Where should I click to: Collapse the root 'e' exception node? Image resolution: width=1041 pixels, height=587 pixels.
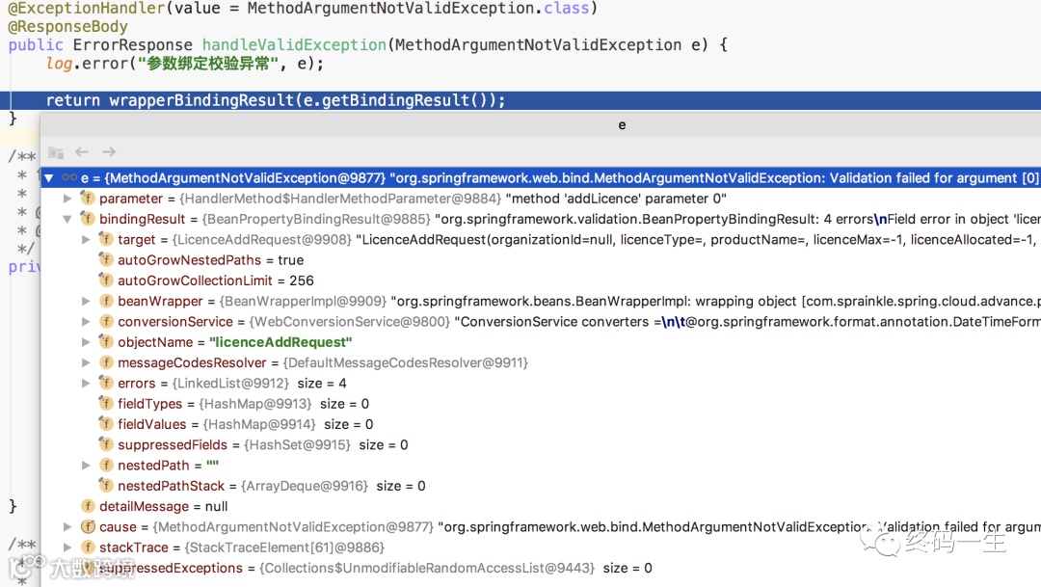(x=48, y=178)
